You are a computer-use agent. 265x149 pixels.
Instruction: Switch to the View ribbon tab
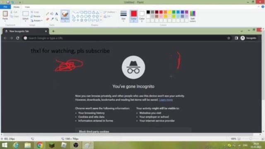coord(27,7)
